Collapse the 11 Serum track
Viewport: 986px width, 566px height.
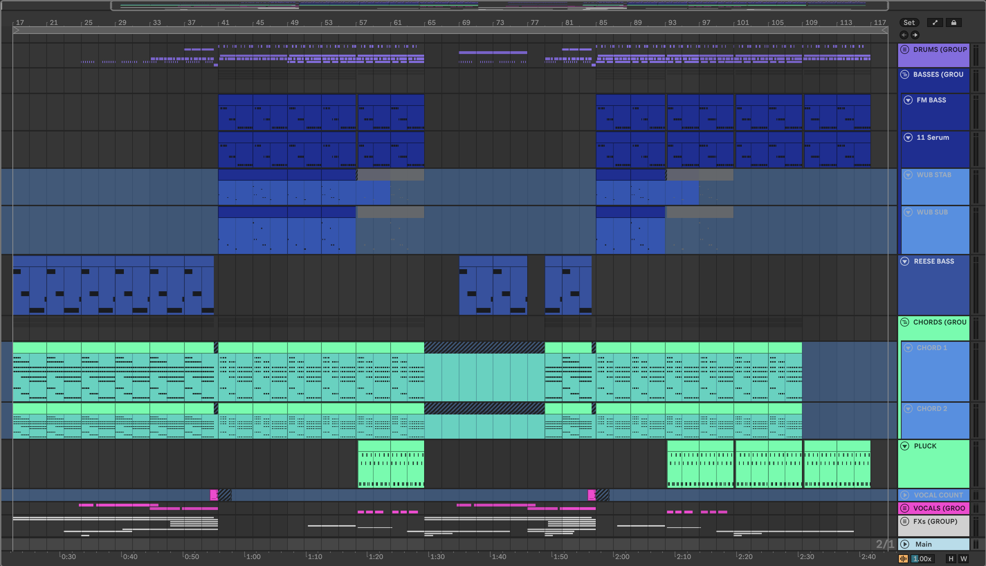(x=908, y=137)
